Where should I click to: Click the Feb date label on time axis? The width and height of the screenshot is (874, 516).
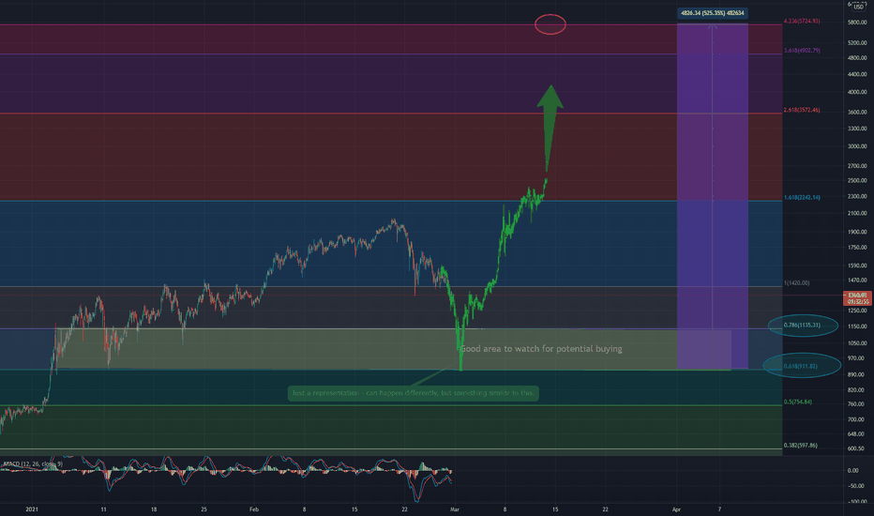pyautogui.click(x=254, y=509)
